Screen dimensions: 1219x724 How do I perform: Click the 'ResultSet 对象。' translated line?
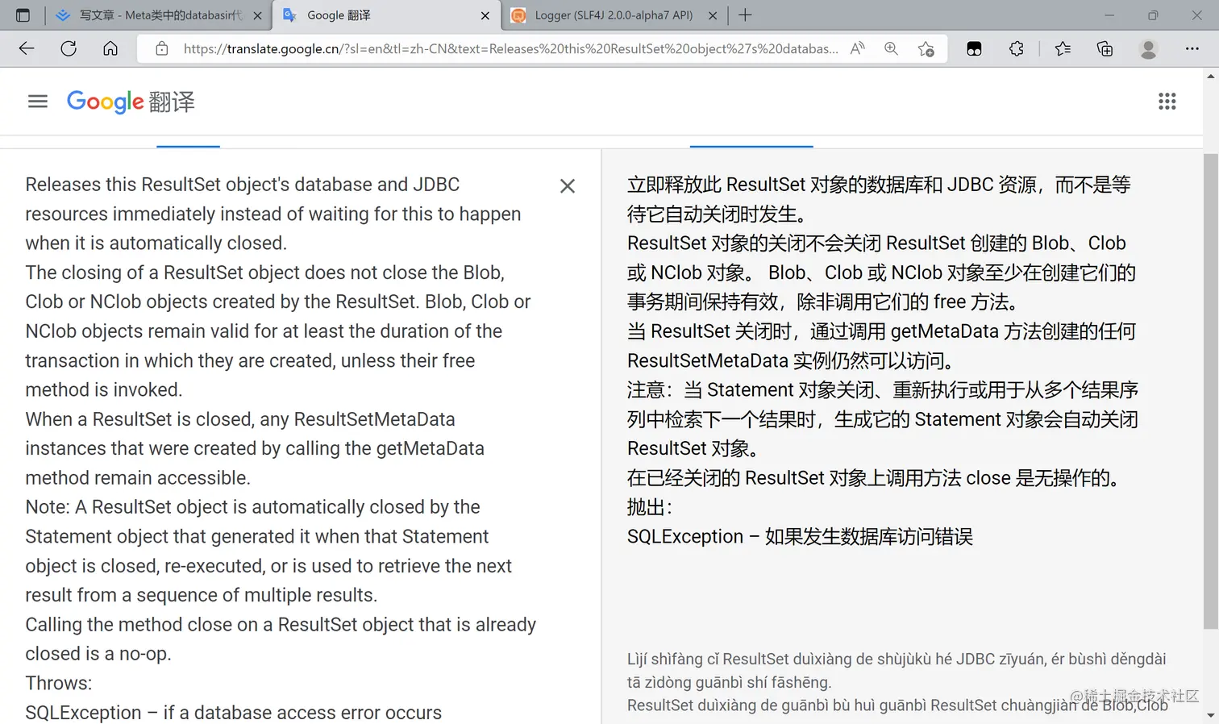pyautogui.click(x=693, y=448)
